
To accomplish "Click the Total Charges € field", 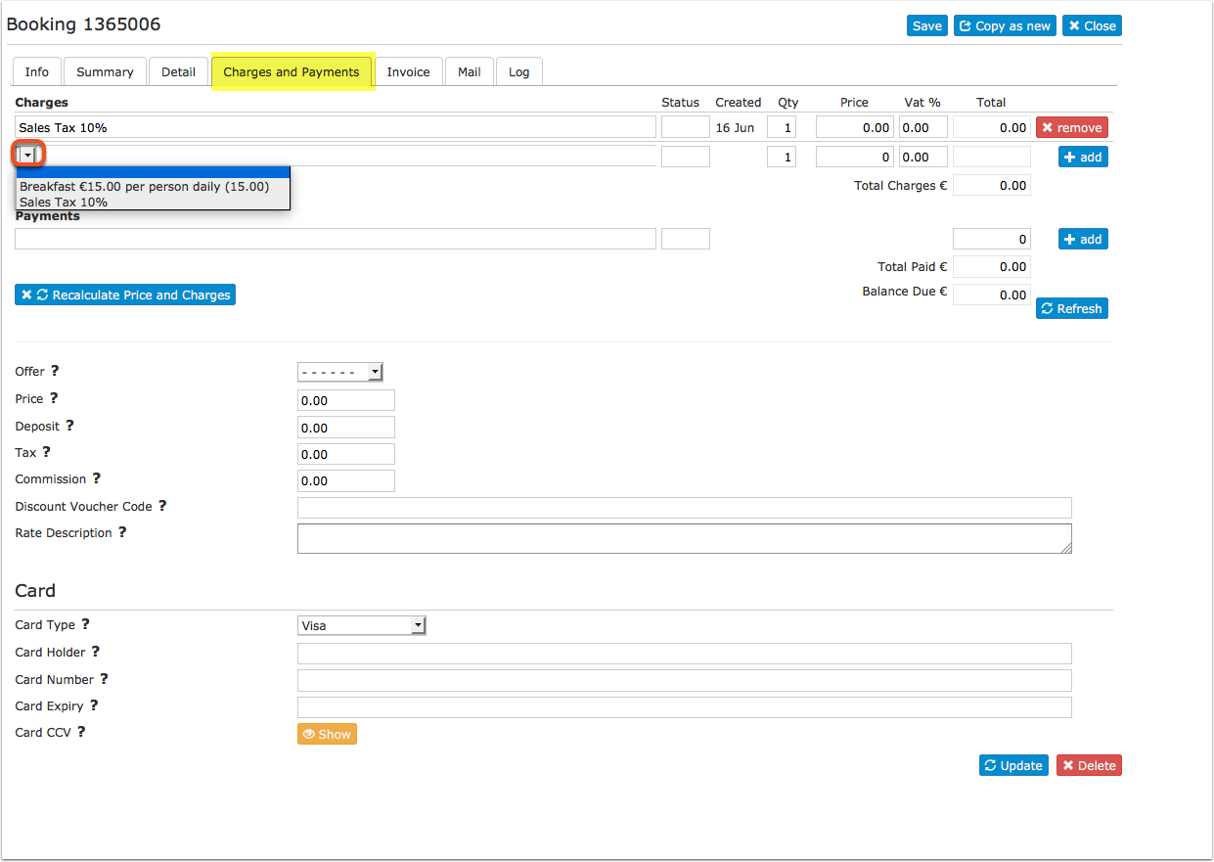I will pyautogui.click(x=992, y=185).
